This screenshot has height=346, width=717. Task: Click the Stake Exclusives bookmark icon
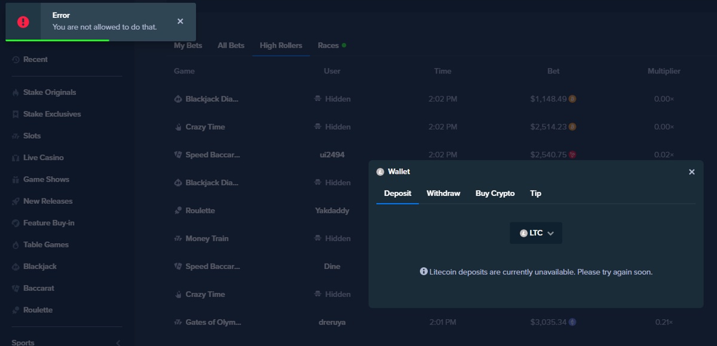(x=16, y=114)
